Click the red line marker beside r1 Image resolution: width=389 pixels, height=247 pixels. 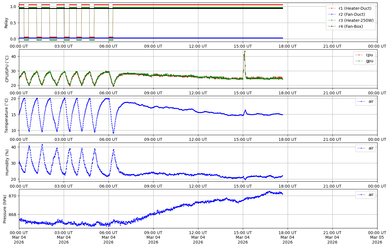click(332, 8)
